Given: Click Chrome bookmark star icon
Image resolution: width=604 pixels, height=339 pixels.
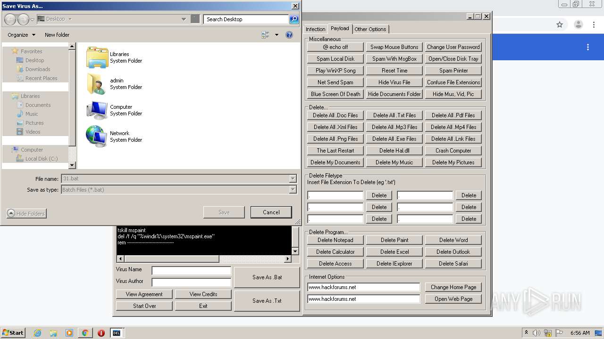Looking at the screenshot, I should tap(560, 24).
